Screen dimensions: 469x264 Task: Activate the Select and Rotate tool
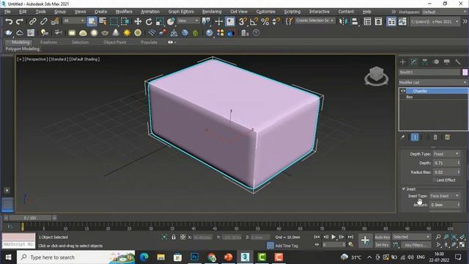149,21
